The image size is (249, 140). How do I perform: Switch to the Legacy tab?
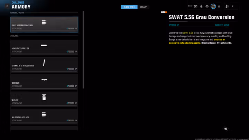tap(144, 7)
